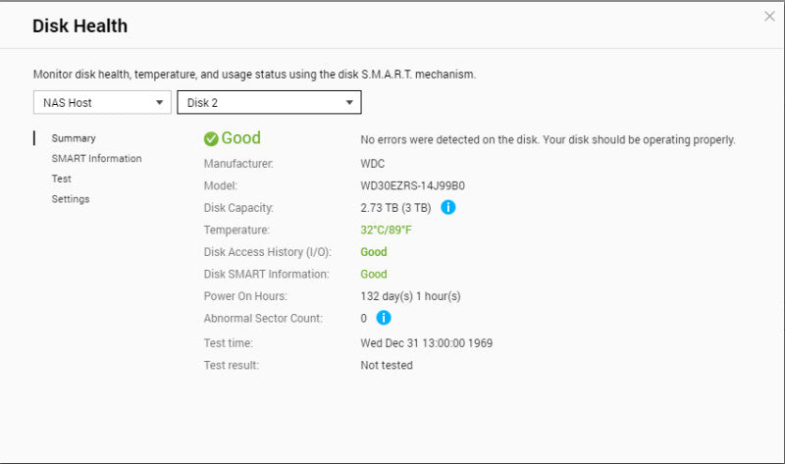Open the NAS Host dropdown
The height and width of the screenshot is (464, 785).
coord(102,103)
